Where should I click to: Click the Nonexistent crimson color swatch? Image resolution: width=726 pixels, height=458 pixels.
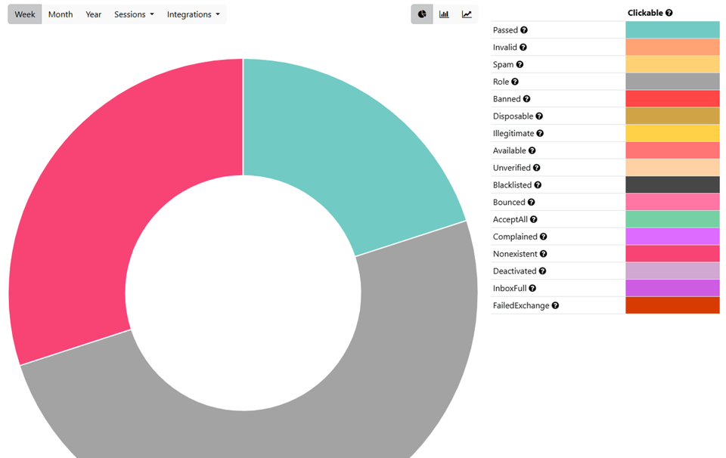point(672,253)
